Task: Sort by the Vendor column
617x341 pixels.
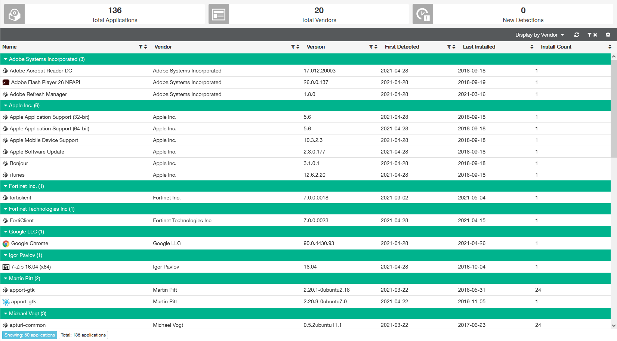Action: [298, 47]
